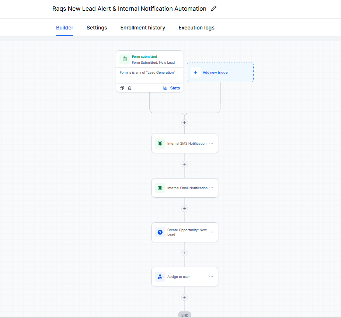Open the Create Opportunity: New Lead action
The width and height of the screenshot is (341, 318).
click(x=185, y=232)
